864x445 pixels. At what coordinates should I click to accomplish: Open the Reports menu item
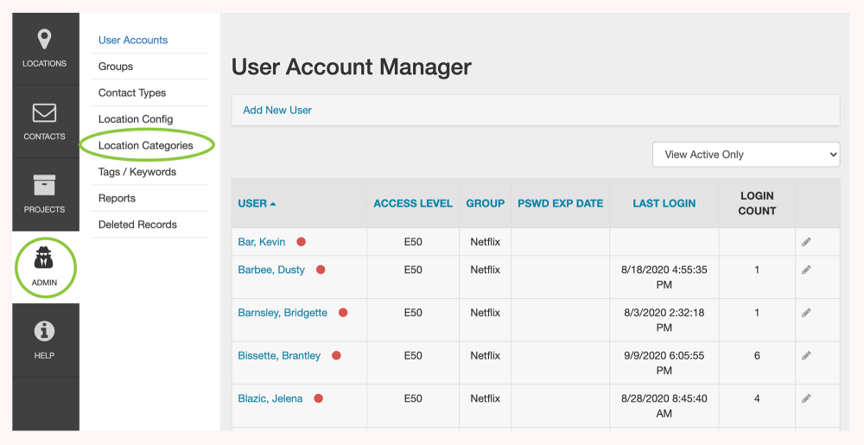117,199
